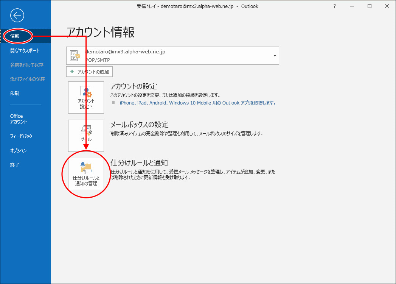Screen dimensions: 396x284
Task: Open フィードバック from the sidebar
Action: pyautogui.click(x=21, y=136)
